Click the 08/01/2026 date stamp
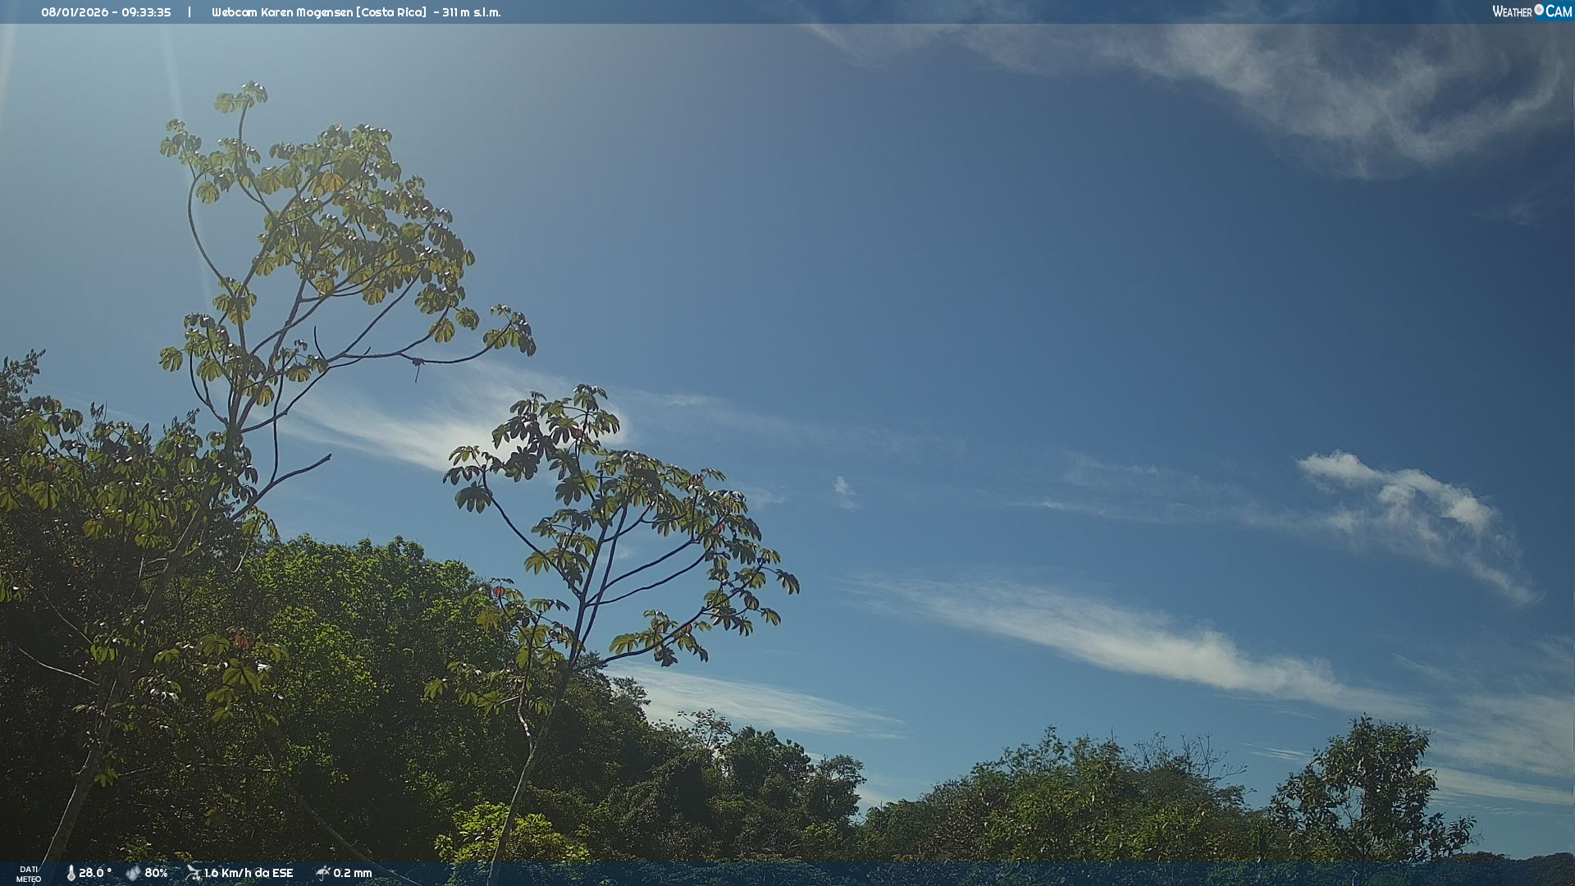The height and width of the screenshot is (886, 1575). (75, 12)
